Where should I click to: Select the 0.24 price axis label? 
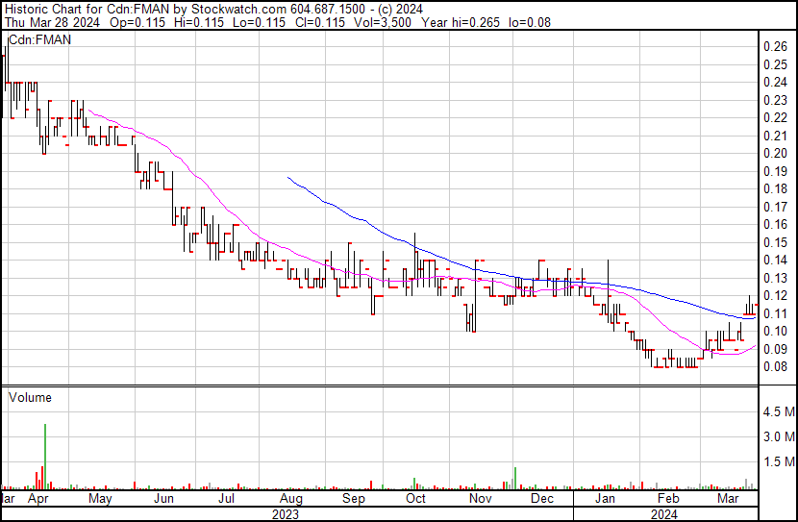click(775, 82)
